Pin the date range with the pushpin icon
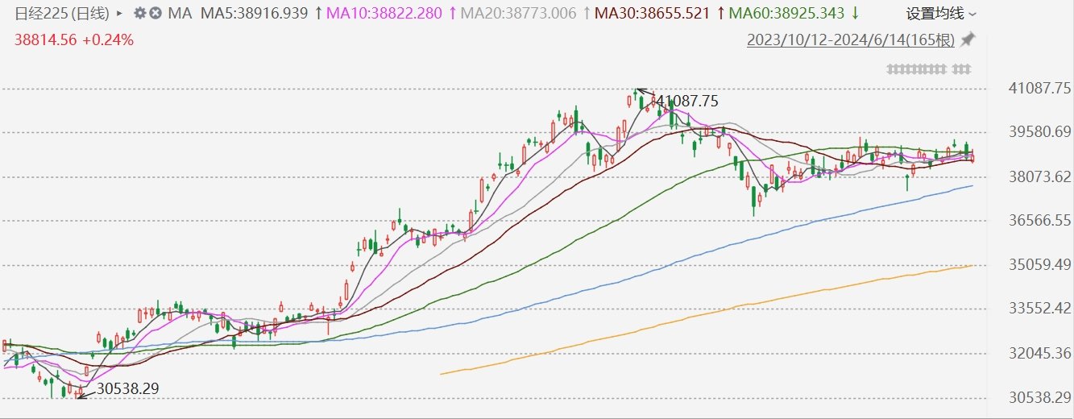The image size is (1074, 419). (968, 39)
